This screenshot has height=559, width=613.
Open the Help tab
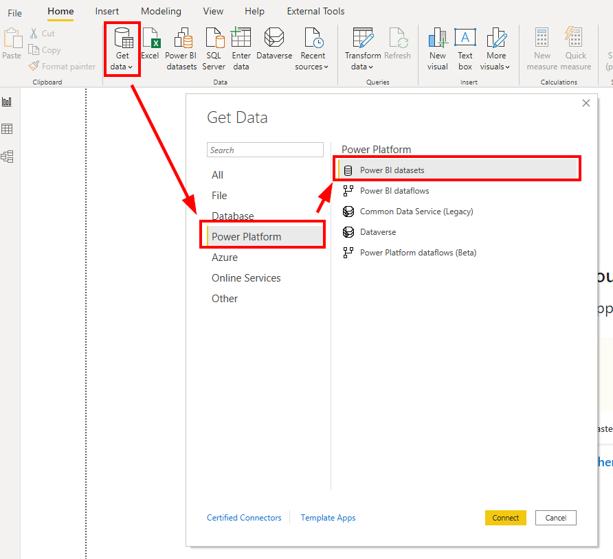pyautogui.click(x=254, y=11)
